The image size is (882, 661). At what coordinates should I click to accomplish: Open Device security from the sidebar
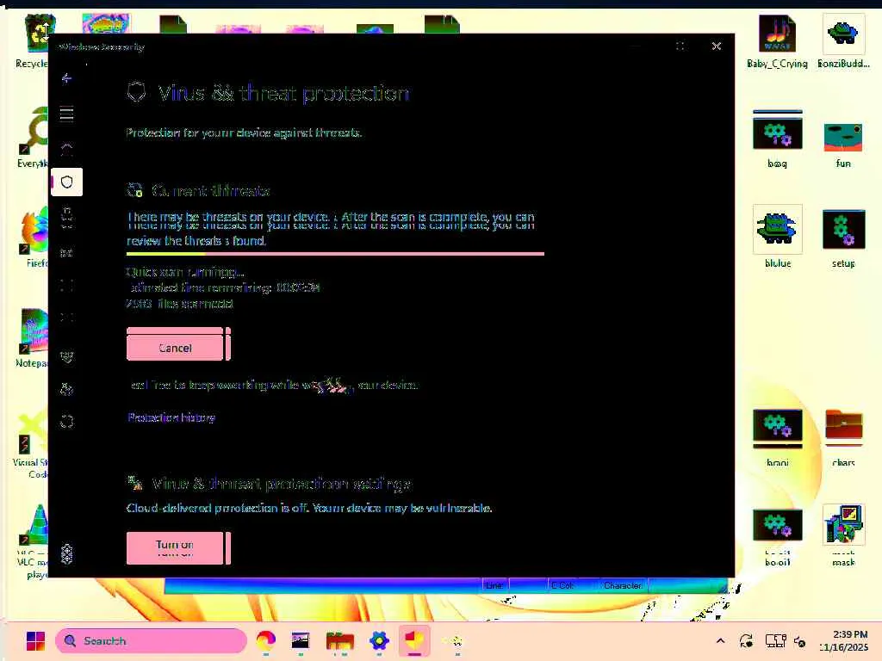[x=66, y=318]
